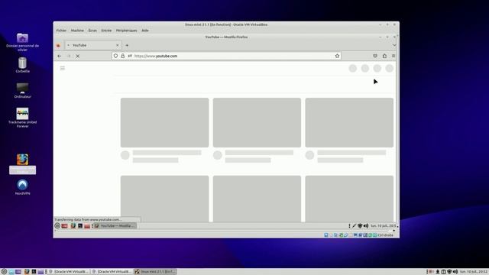View site security via padlock icon

pos(122,56)
